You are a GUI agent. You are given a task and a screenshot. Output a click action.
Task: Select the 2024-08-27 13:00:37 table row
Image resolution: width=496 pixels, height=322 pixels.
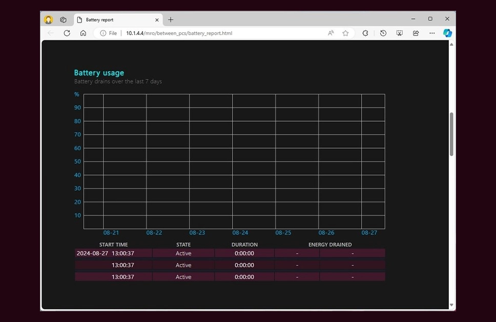click(230, 253)
